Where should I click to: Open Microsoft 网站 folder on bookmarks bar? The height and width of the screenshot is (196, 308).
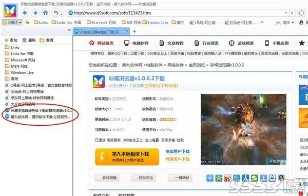pos(101,23)
